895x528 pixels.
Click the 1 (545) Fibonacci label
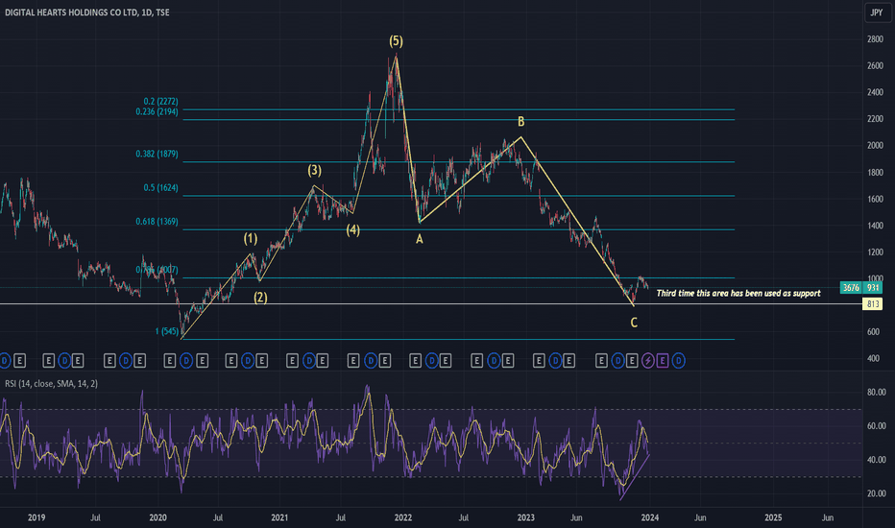[167, 331]
